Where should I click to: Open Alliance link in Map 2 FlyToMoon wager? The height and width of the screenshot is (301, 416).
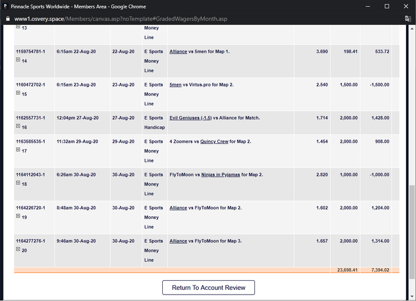178,208
